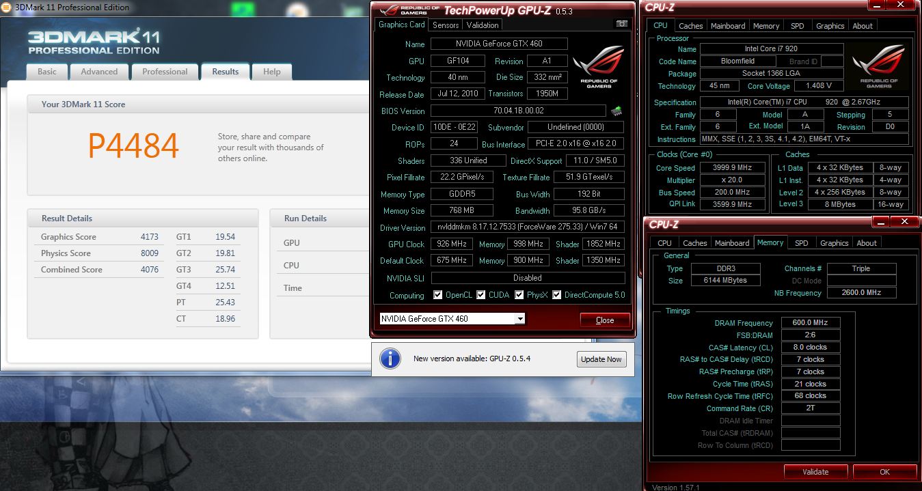
Task: Click the GPU Name field in GPU-Z
Action: 500,44
